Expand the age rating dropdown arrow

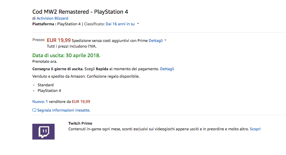(138, 24)
